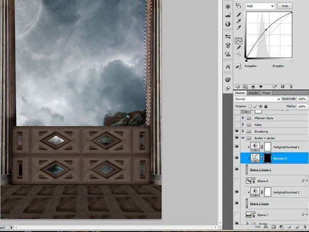Open the Clone Source panel icon
Screen dimensions: 309x232
click(x=228, y=54)
